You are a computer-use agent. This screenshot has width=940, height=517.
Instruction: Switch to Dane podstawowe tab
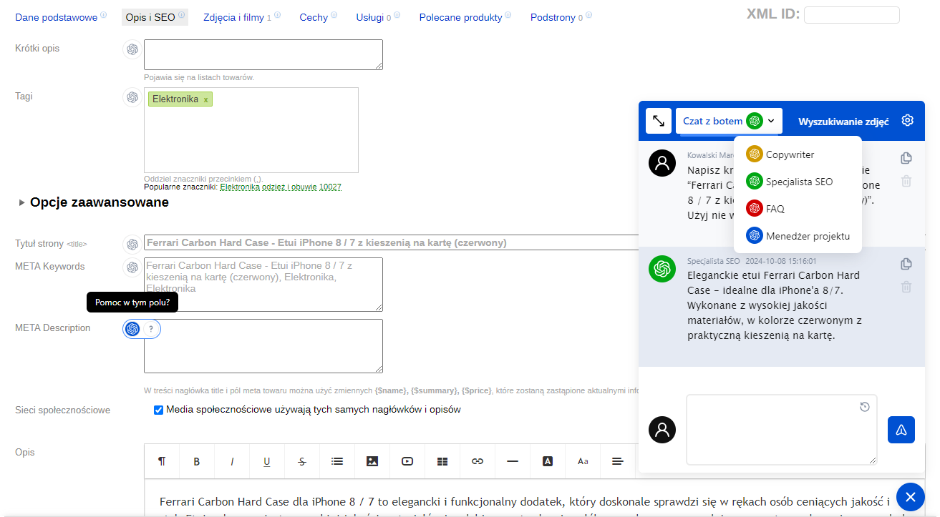coord(56,17)
